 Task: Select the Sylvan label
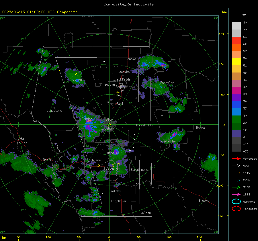(110, 85)
